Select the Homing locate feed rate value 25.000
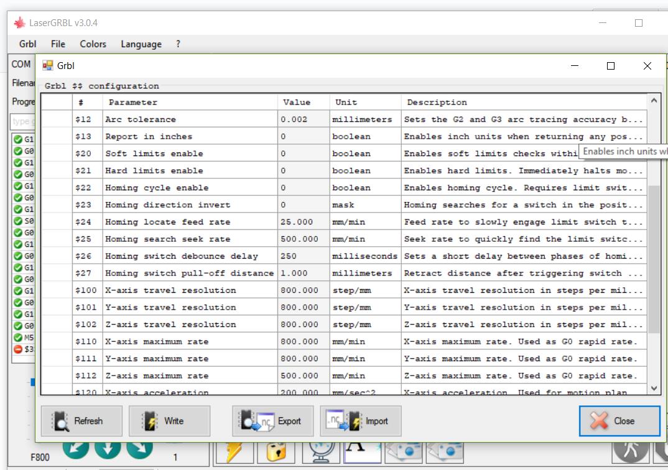 click(x=304, y=222)
